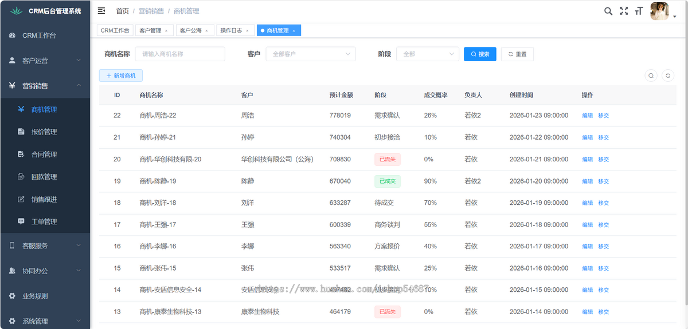The width and height of the screenshot is (688, 329).
Task: Transfer (移交) the 商机-李娜-16 row
Action: [x=604, y=247]
